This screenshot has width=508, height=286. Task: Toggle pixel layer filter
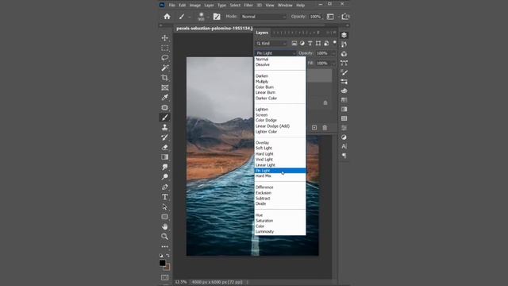coord(294,43)
